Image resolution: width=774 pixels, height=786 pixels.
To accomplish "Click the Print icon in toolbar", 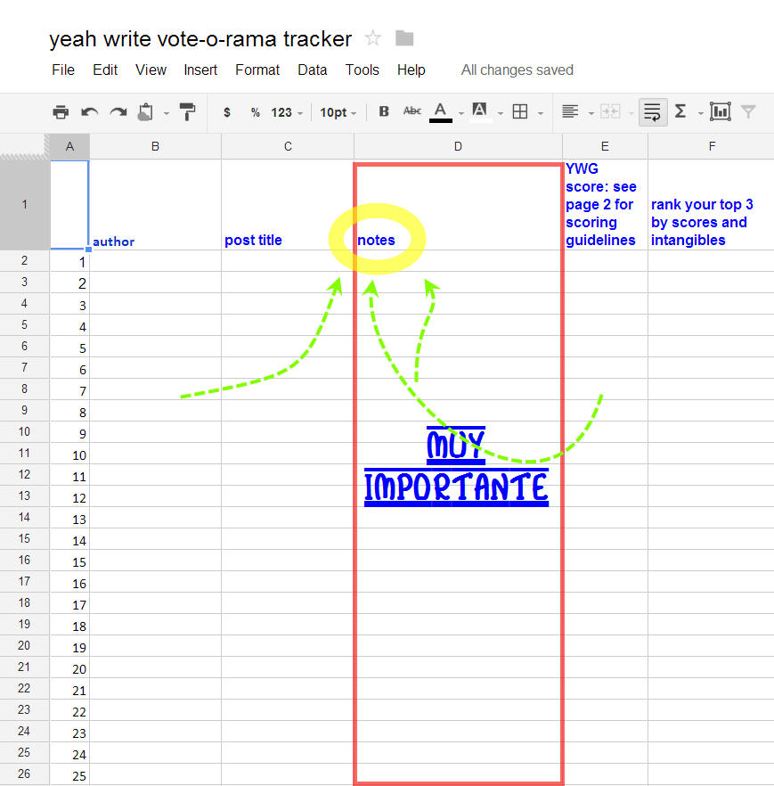I will [x=61, y=112].
